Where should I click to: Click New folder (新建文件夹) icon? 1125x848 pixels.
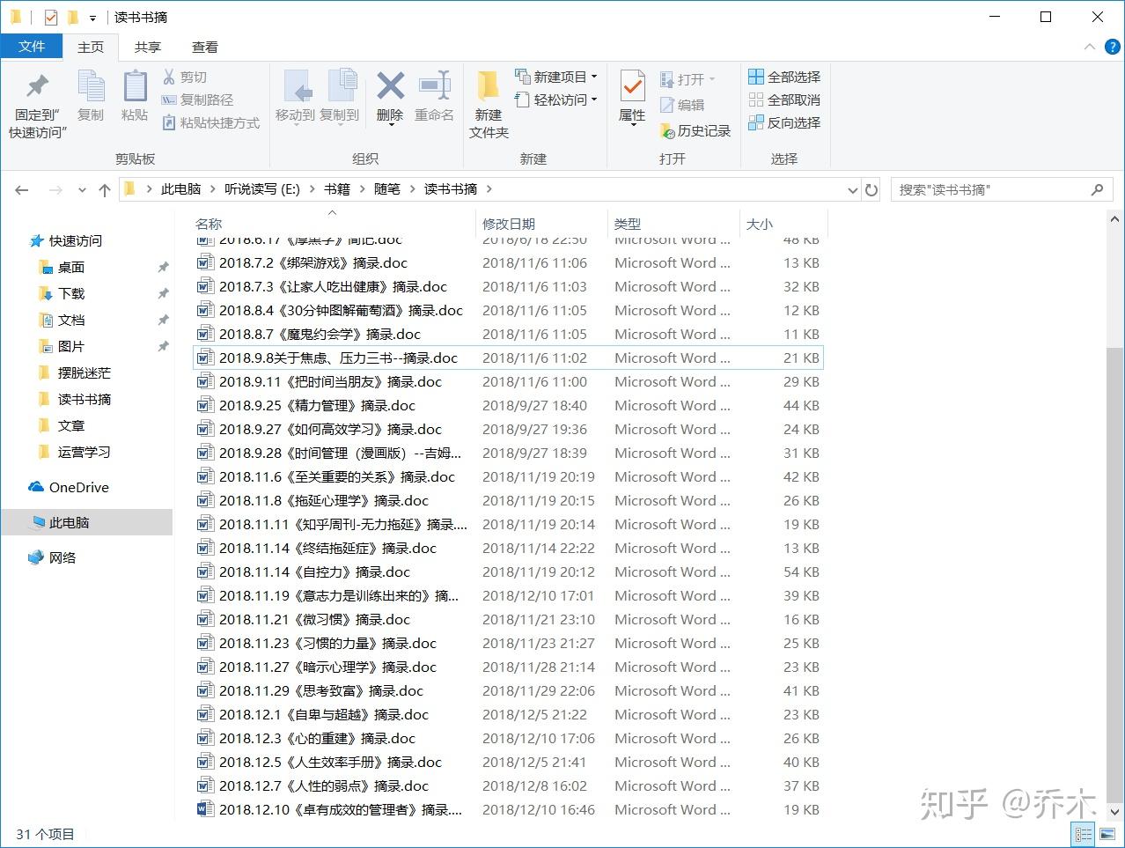pyautogui.click(x=489, y=86)
